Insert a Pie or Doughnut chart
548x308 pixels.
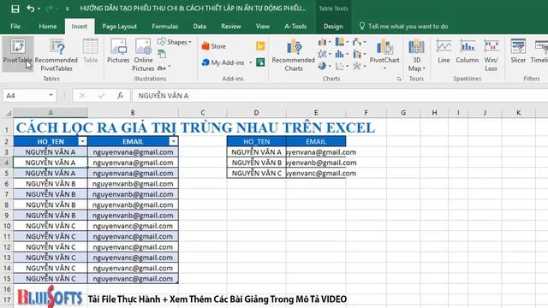(325, 66)
